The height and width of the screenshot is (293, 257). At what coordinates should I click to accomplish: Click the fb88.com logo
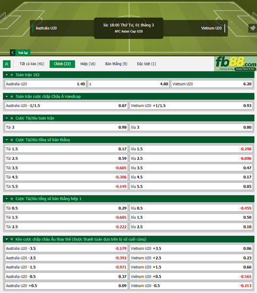(235, 64)
